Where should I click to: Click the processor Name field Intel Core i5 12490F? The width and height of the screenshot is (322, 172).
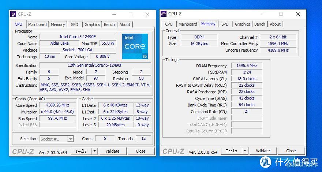point(78,37)
